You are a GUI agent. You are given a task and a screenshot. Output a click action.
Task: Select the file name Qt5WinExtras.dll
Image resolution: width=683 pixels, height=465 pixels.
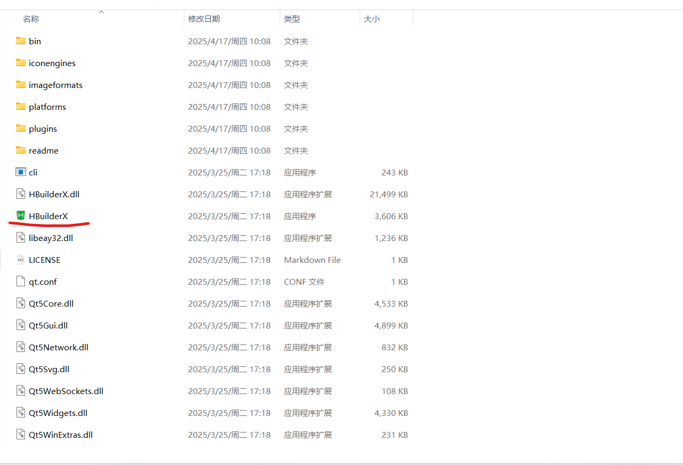(x=61, y=435)
